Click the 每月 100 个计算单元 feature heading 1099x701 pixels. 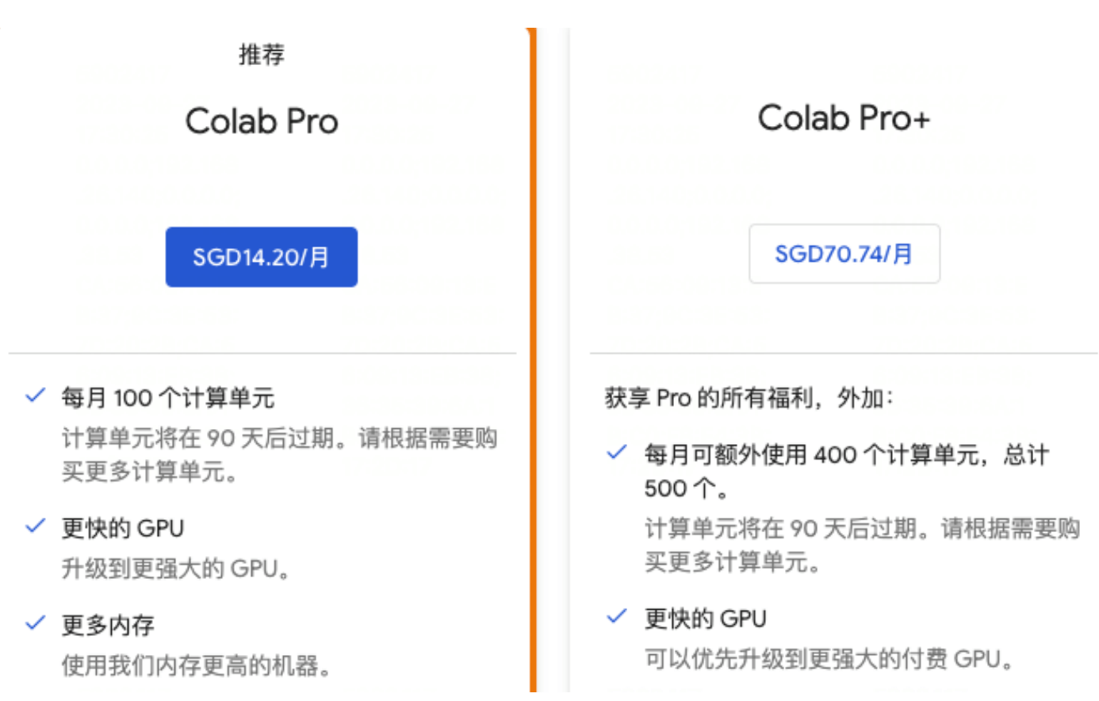click(168, 397)
